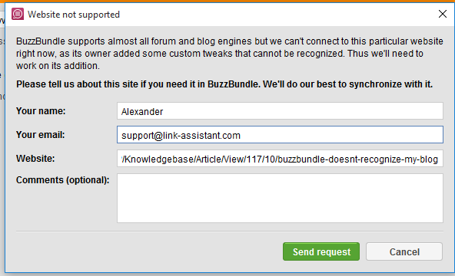Viewport: 455px width, 276px height.
Task: Dismiss the dialog with Cancel button
Action: [404, 251]
